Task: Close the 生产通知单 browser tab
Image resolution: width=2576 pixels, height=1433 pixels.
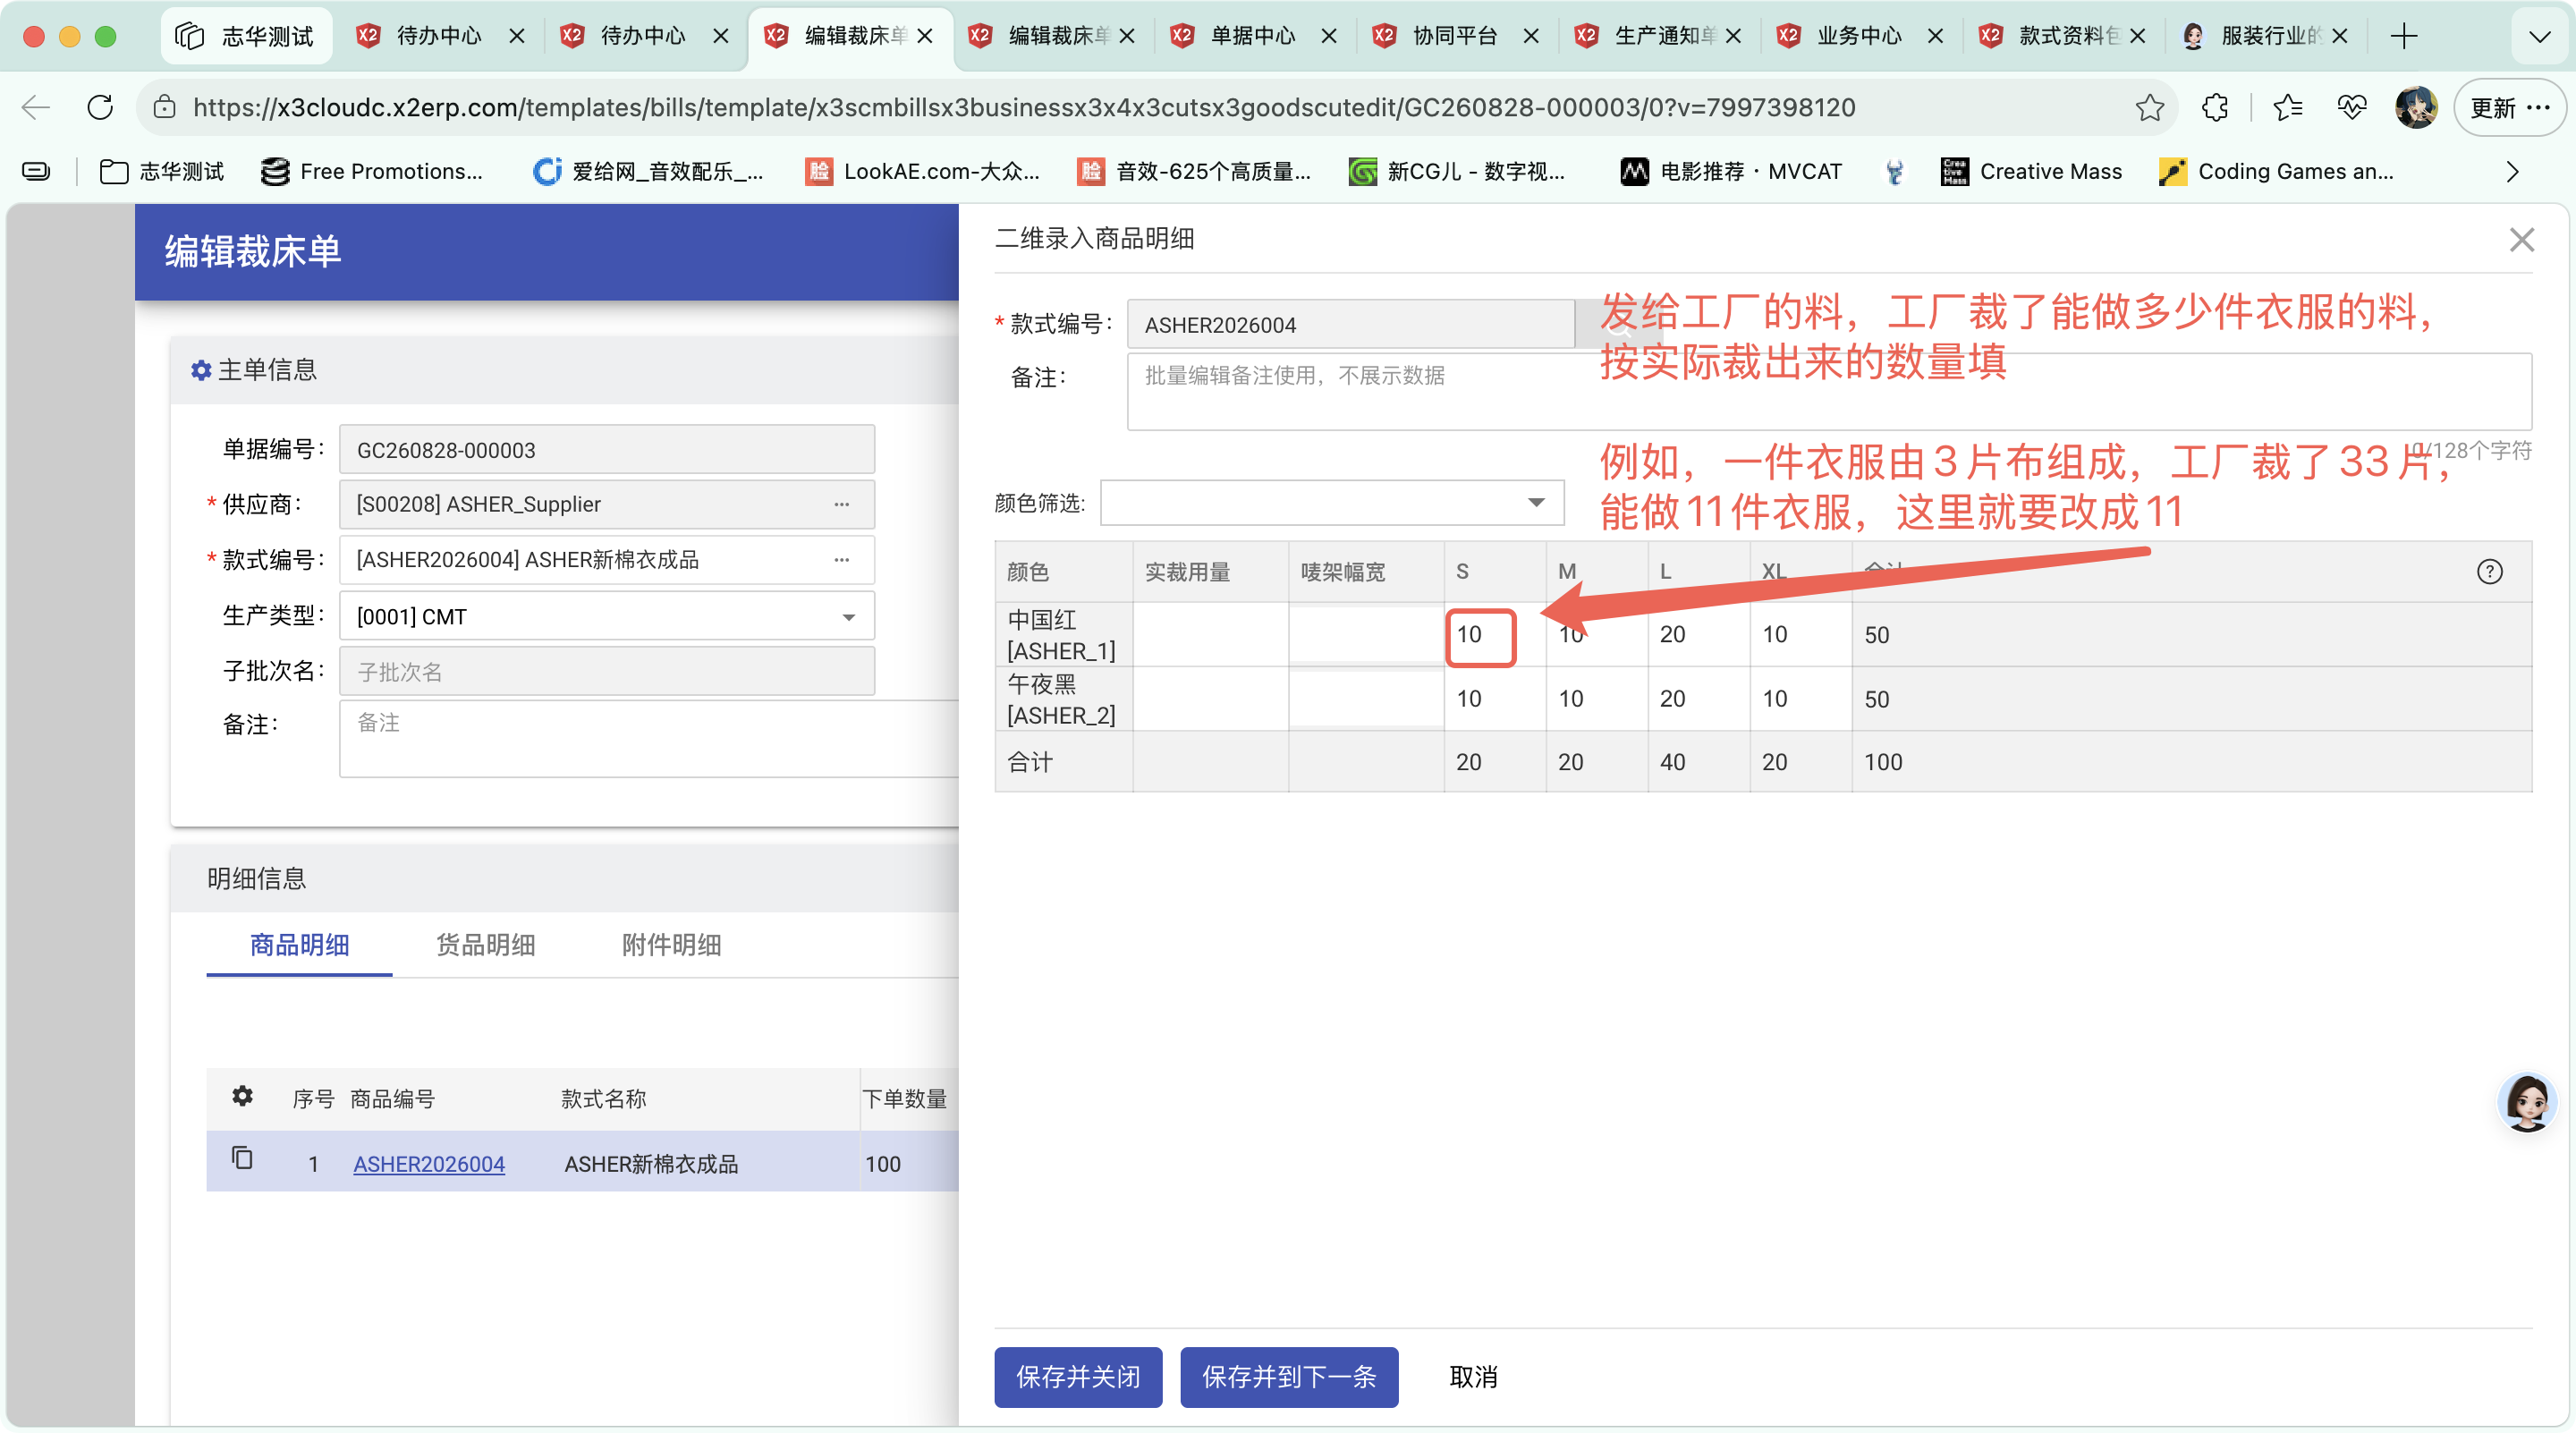Action: click(x=1733, y=36)
